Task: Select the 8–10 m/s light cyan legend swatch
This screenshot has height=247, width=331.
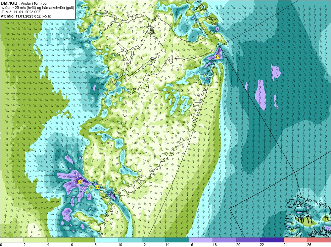Action: [106, 240]
